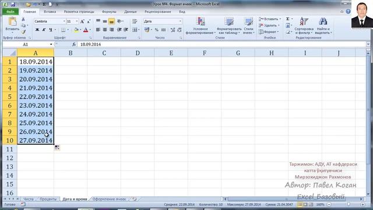Align cell content to middle
The width and height of the screenshot is (373, 210).
[x=105, y=21]
